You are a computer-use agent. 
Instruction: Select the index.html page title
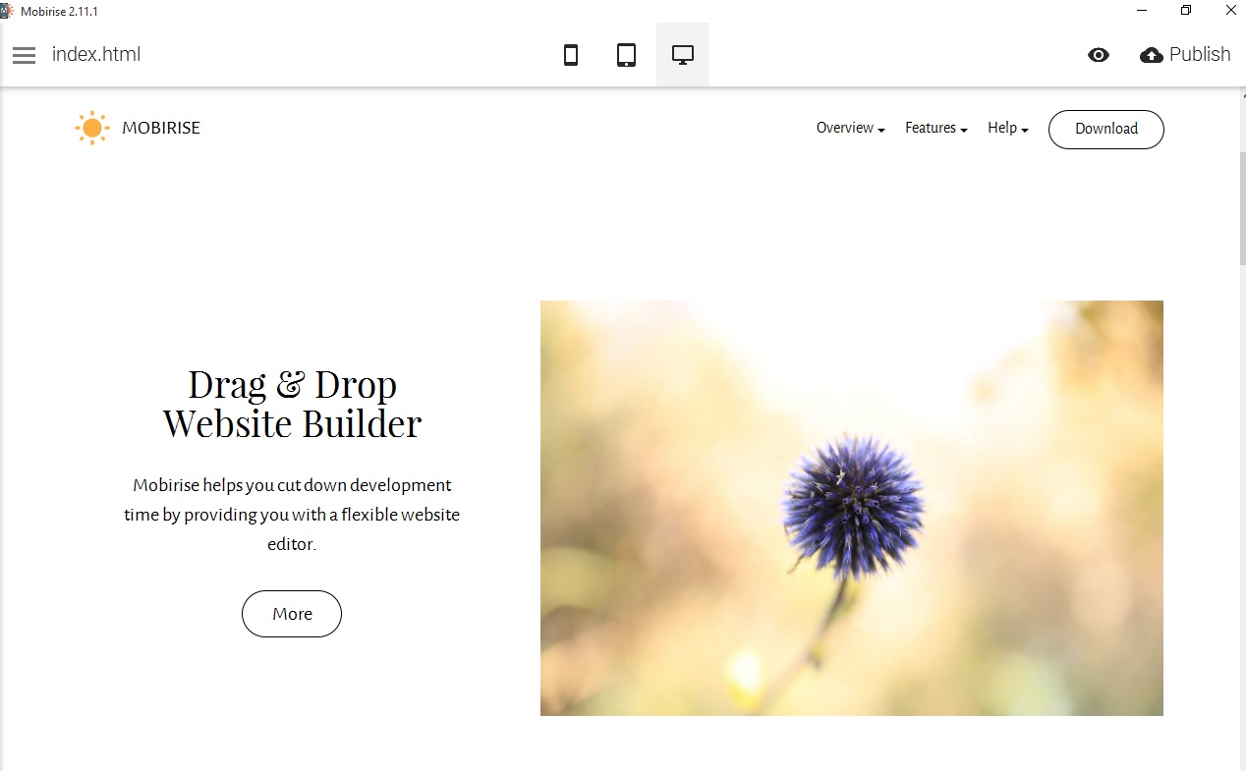click(x=95, y=55)
